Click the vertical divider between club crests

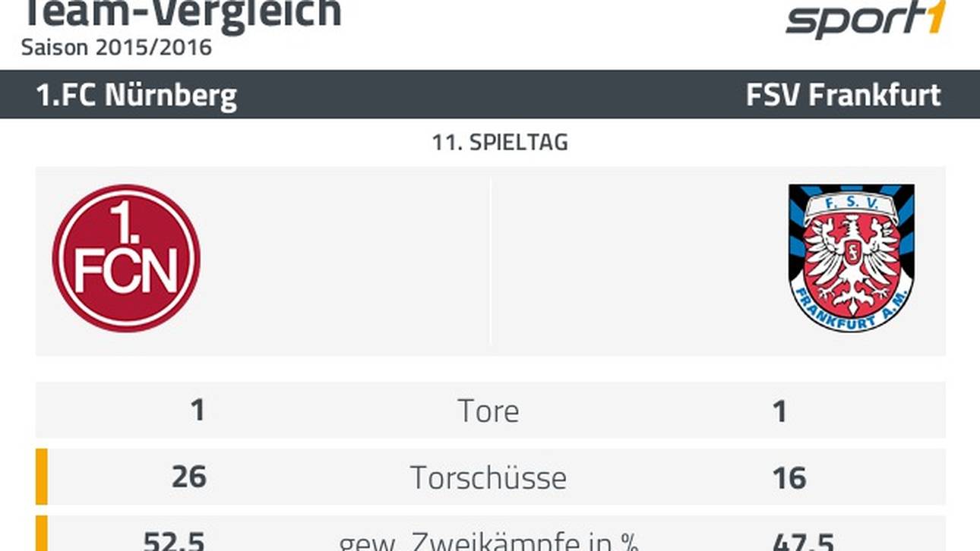491,262
